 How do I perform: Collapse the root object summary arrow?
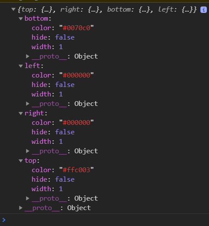(x=13, y=9)
